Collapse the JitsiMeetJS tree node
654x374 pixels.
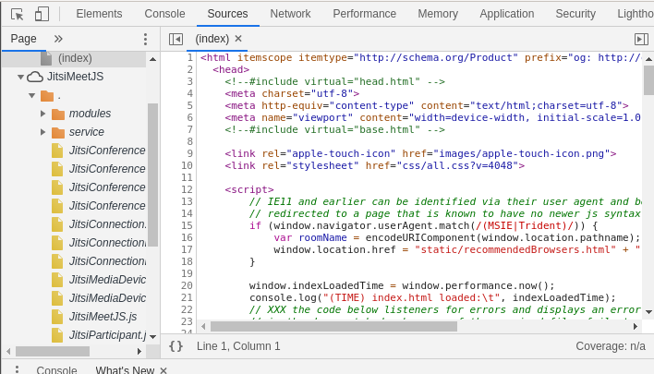(20, 77)
